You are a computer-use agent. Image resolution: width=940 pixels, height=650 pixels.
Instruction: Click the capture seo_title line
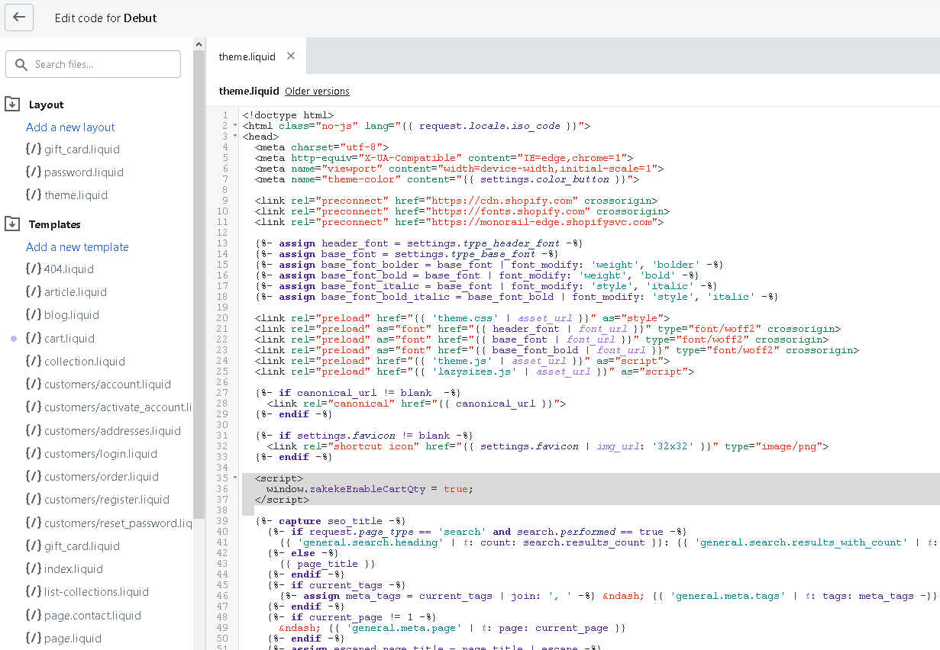(x=330, y=521)
